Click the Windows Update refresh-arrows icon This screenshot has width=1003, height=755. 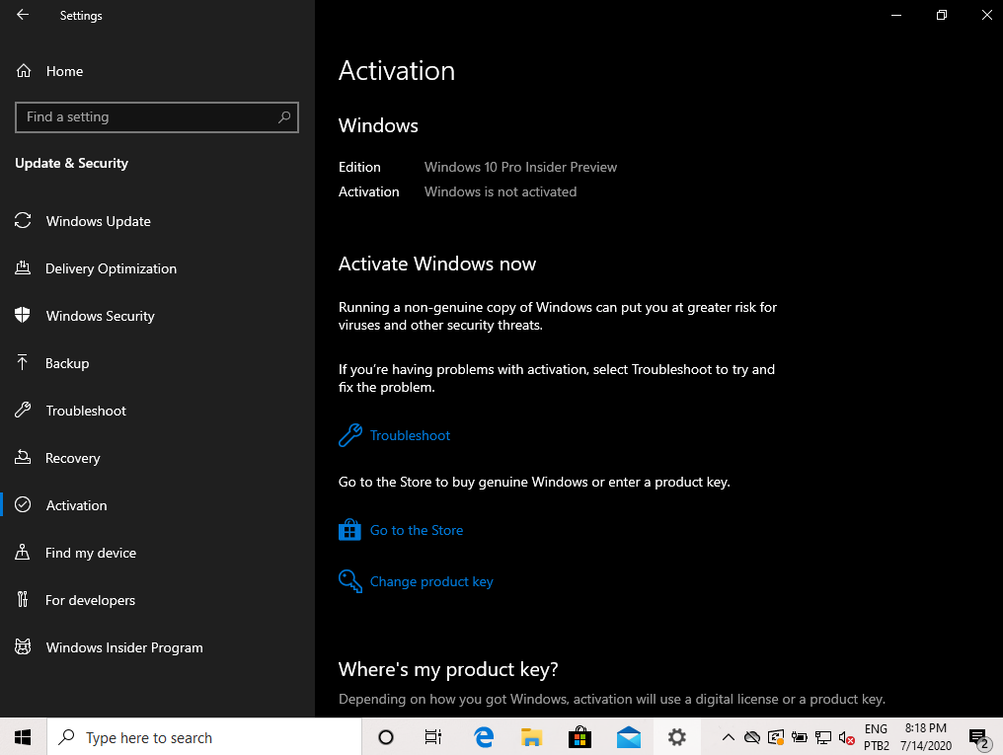(23, 220)
